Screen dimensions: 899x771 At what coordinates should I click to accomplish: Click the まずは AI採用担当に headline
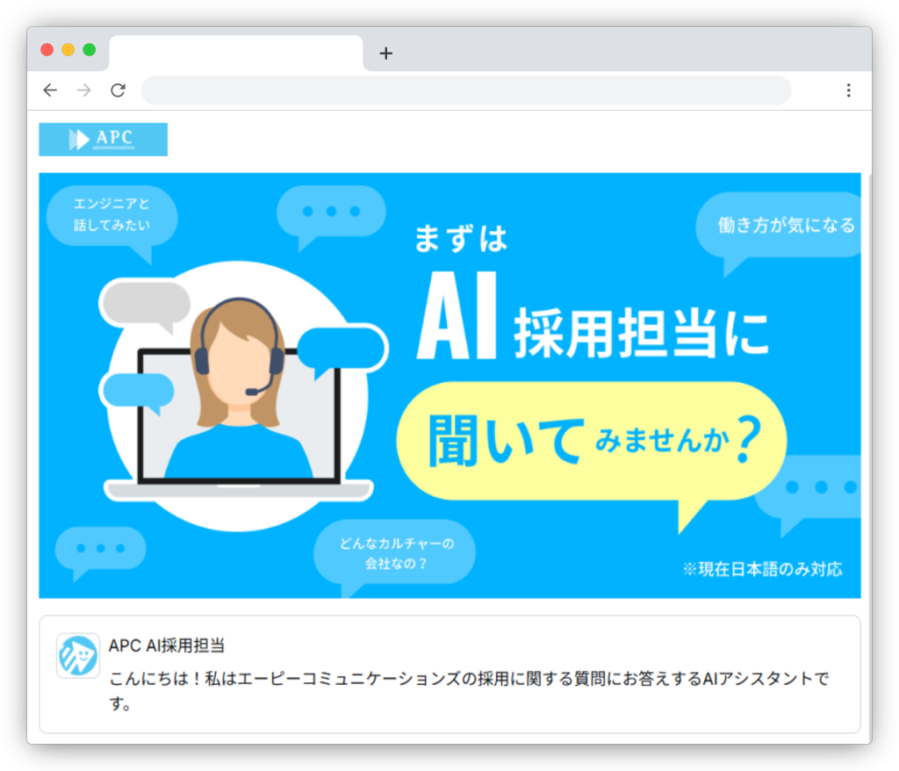(x=591, y=292)
